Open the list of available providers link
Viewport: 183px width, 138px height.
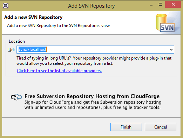(x=59, y=71)
